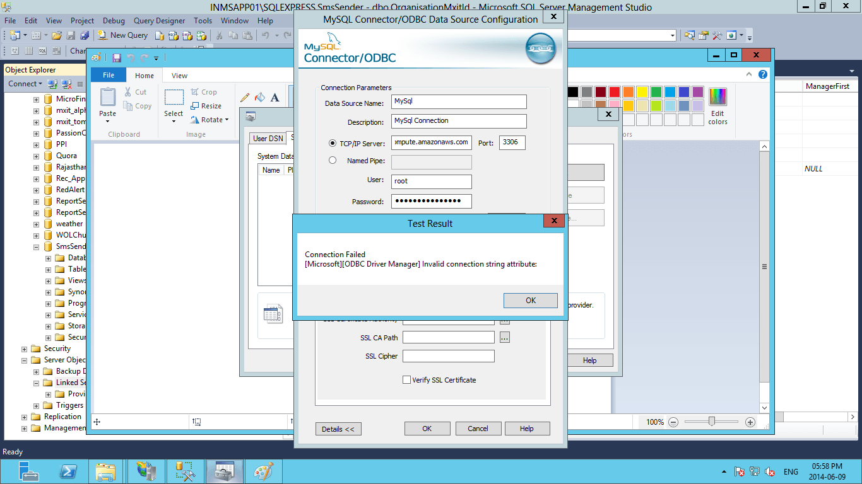
Task: Click the DMX query icon in SSMS toolbar
Action: (x=186, y=35)
